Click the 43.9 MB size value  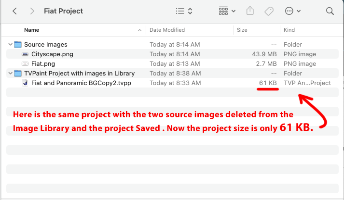[x=264, y=54]
